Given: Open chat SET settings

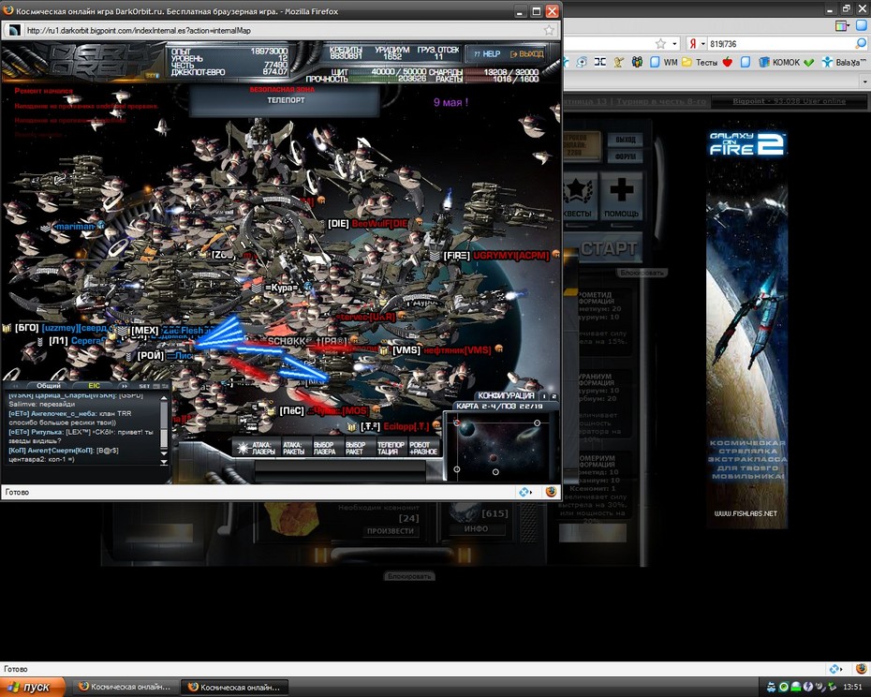Looking at the screenshot, I should pyautogui.click(x=144, y=385).
